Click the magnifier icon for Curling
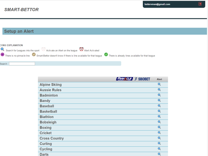The image size is (208, 156). click(x=159, y=144)
